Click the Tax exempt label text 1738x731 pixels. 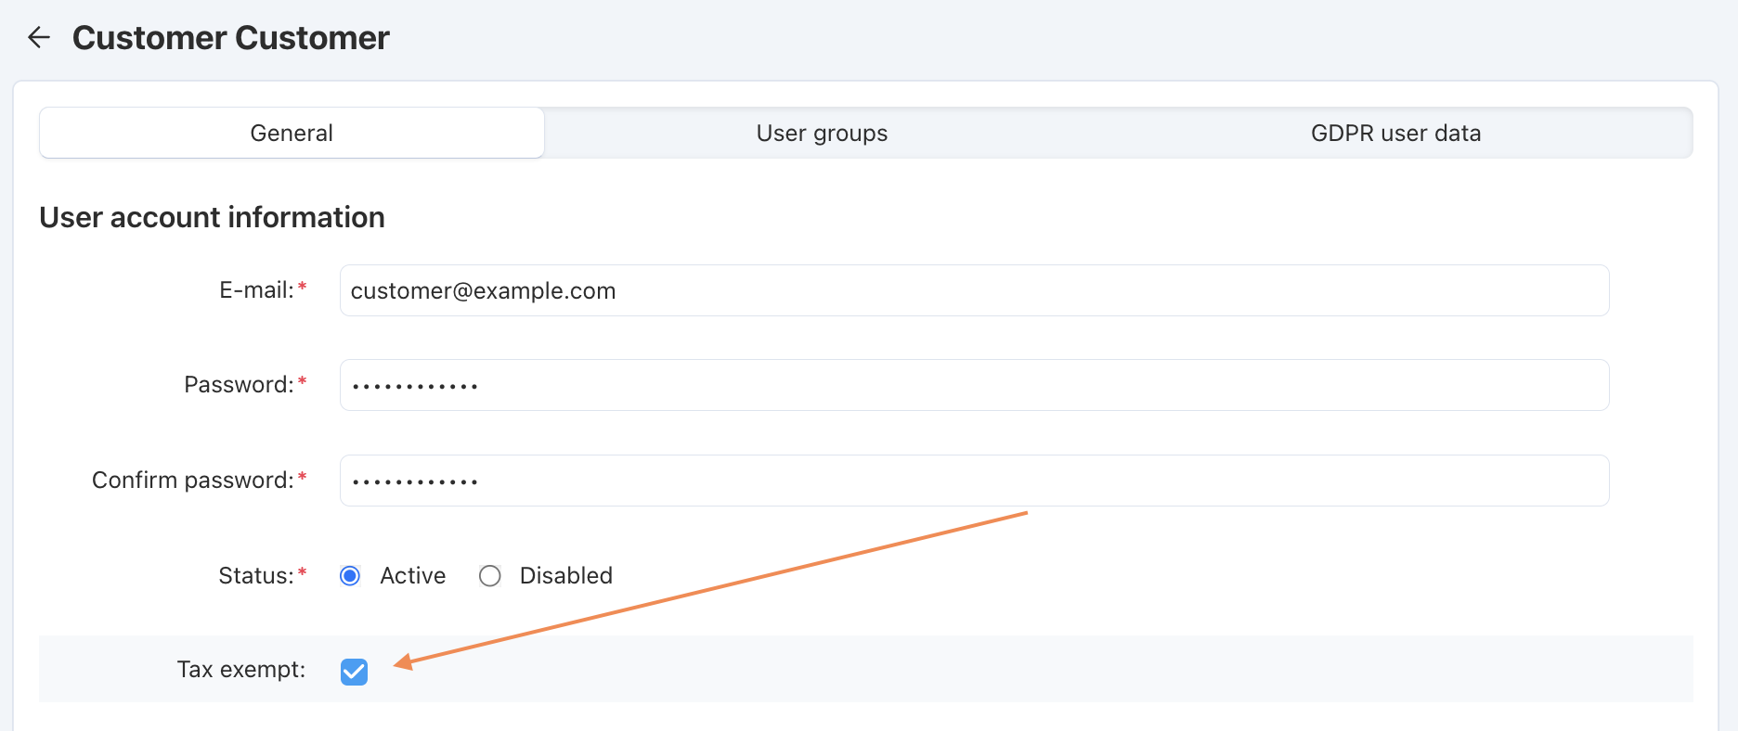click(241, 670)
